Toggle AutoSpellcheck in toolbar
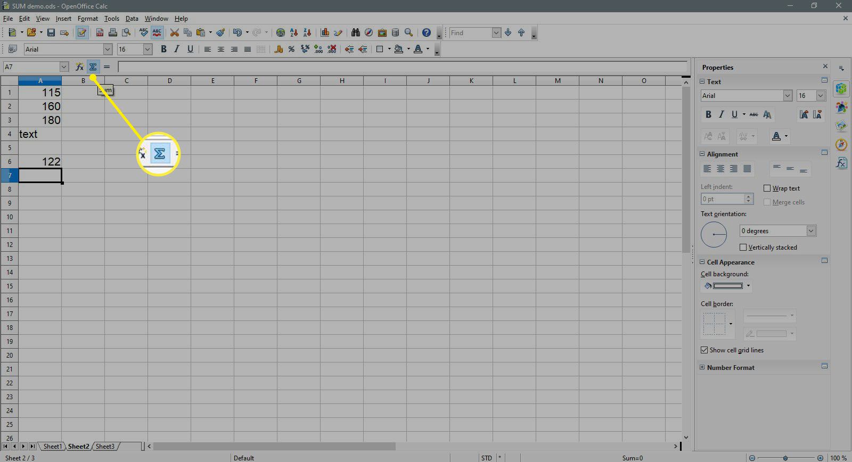Image resolution: width=852 pixels, height=462 pixels. pos(157,32)
